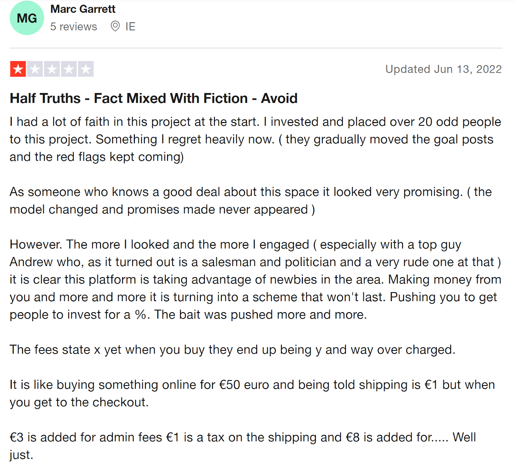
Task: Click the "5 reviews" count
Action: [73, 26]
